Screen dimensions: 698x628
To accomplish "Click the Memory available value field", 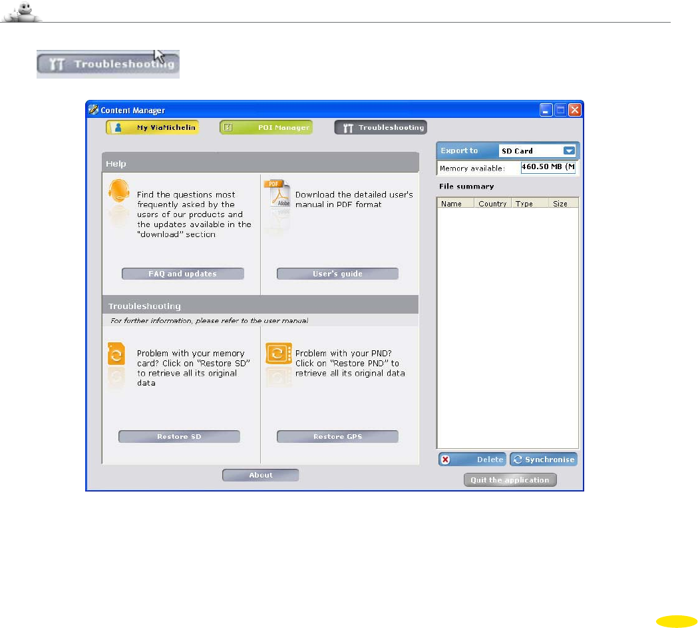I will click(x=548, y=167).
